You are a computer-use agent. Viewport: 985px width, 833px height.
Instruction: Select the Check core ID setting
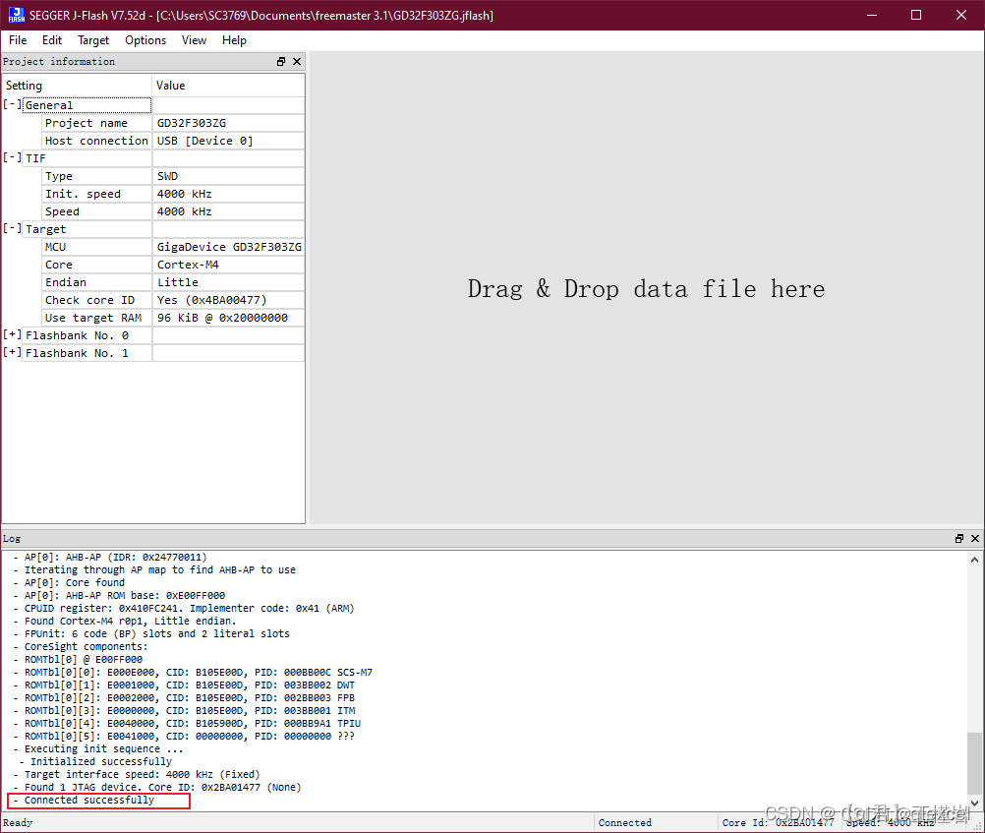[96, 301]
